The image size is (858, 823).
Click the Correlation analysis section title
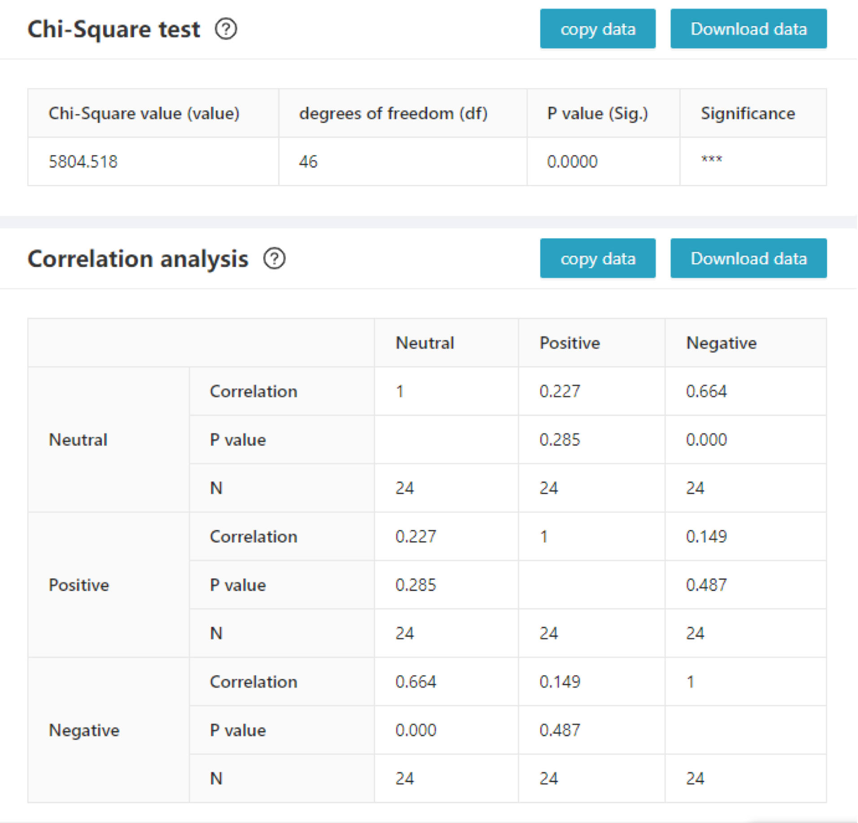(x=138, y=259)
